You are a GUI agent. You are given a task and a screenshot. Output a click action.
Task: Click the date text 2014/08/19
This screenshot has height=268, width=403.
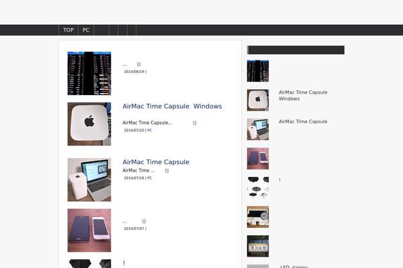coord(134,72)
